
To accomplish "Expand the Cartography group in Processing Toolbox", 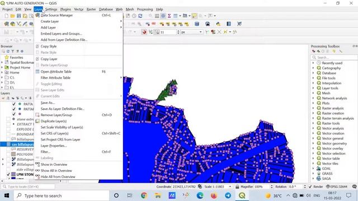I will [x=313, y=68].
